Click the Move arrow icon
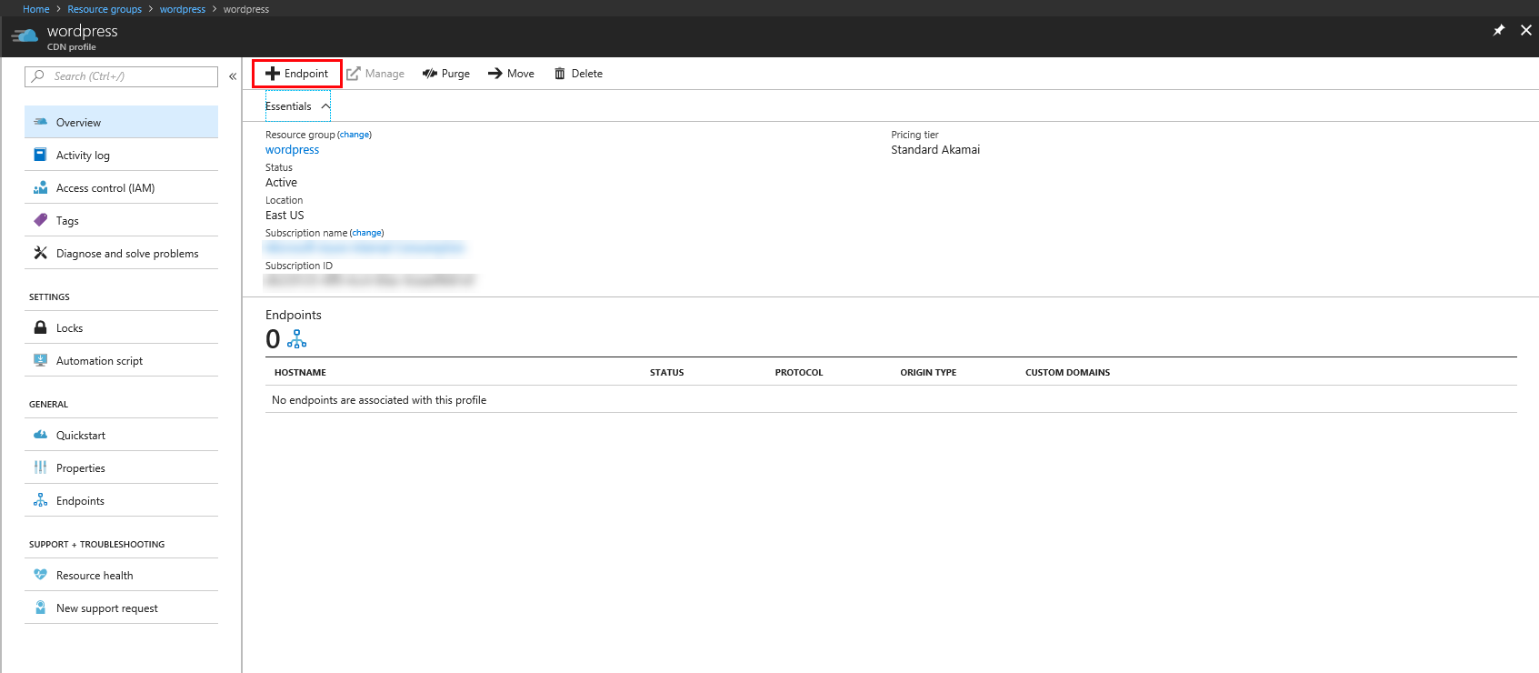The width and height of the screenshot is (1539, 673). [495, 74]
